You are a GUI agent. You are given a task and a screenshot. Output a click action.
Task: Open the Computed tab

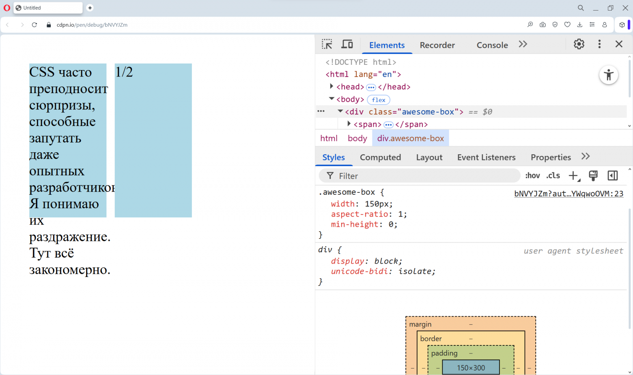pyautogui.click(x=380, y=157)
